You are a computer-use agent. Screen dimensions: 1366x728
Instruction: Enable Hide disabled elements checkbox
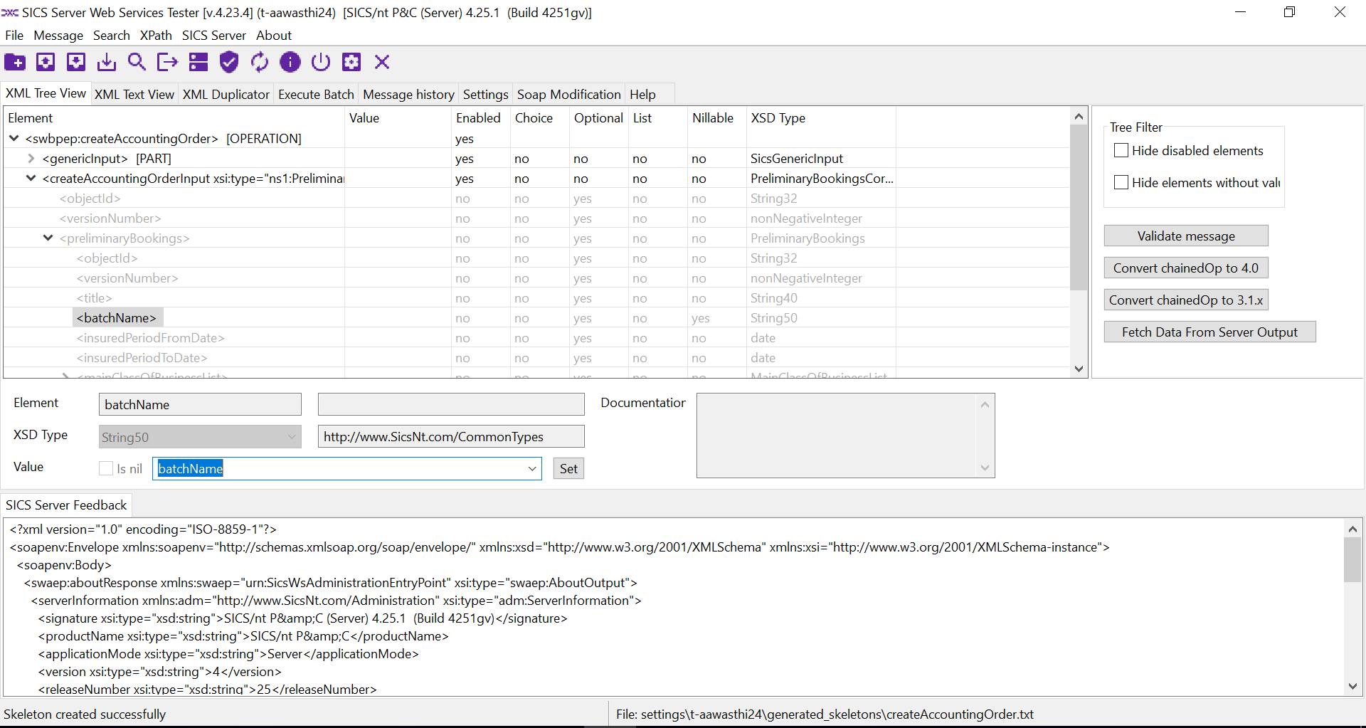tap(1121, 151)
